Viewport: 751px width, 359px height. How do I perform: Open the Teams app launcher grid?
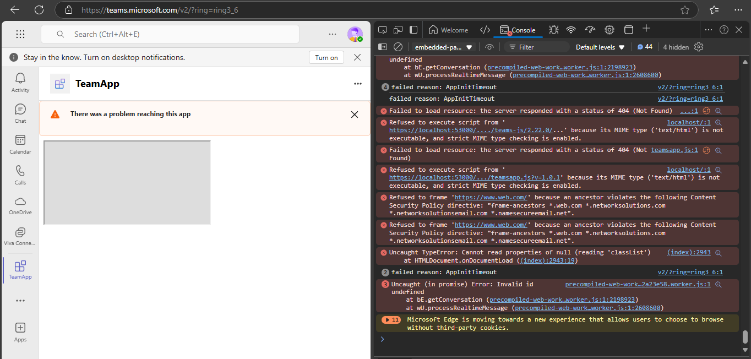[20, 34]
